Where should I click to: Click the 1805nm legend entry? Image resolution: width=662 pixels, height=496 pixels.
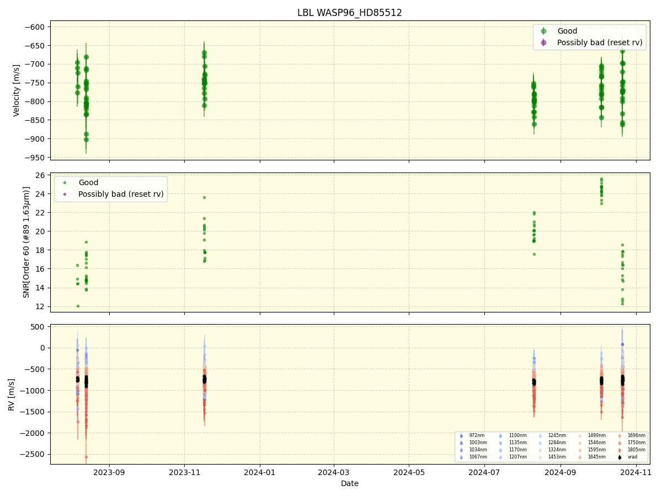pyautogui.click(x=636, y=450)
